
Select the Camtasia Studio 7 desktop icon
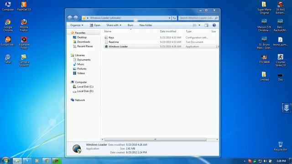pos(24,60)
